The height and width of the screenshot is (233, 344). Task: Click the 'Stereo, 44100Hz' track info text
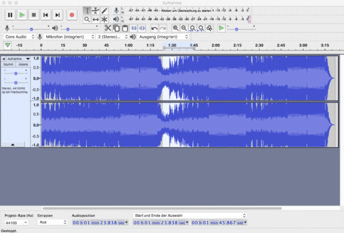14,88
